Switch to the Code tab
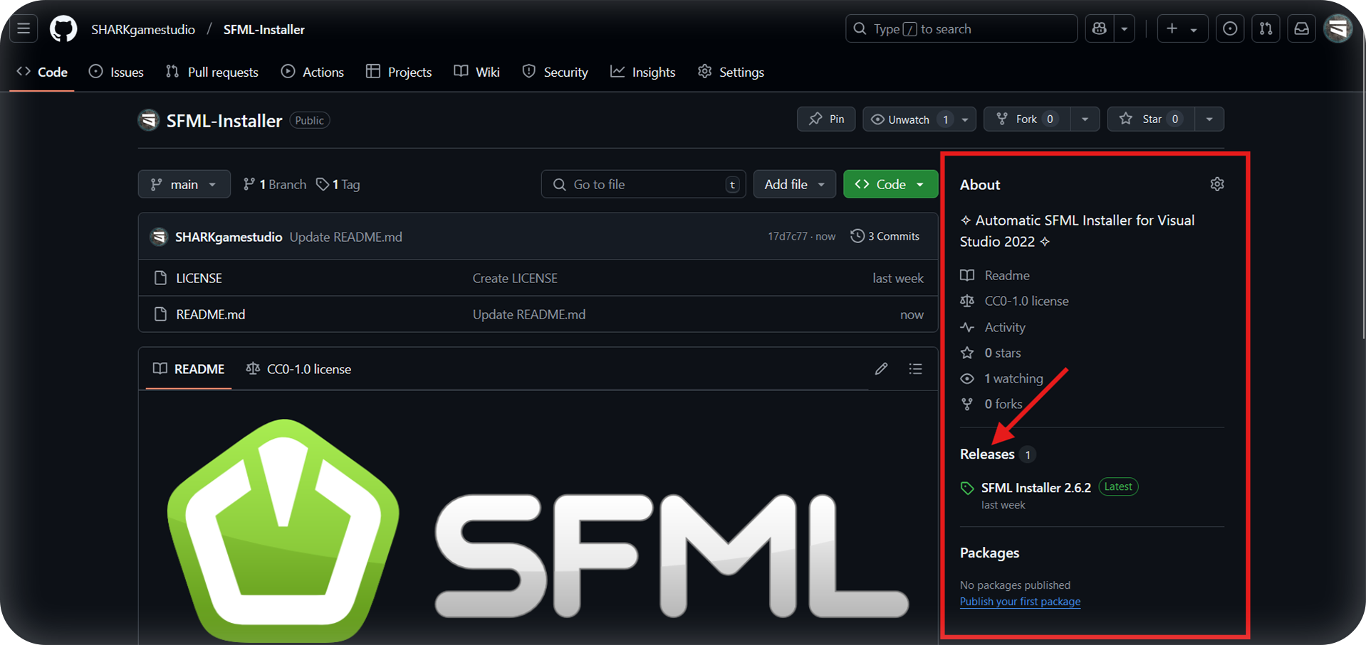 coord(42,72)
